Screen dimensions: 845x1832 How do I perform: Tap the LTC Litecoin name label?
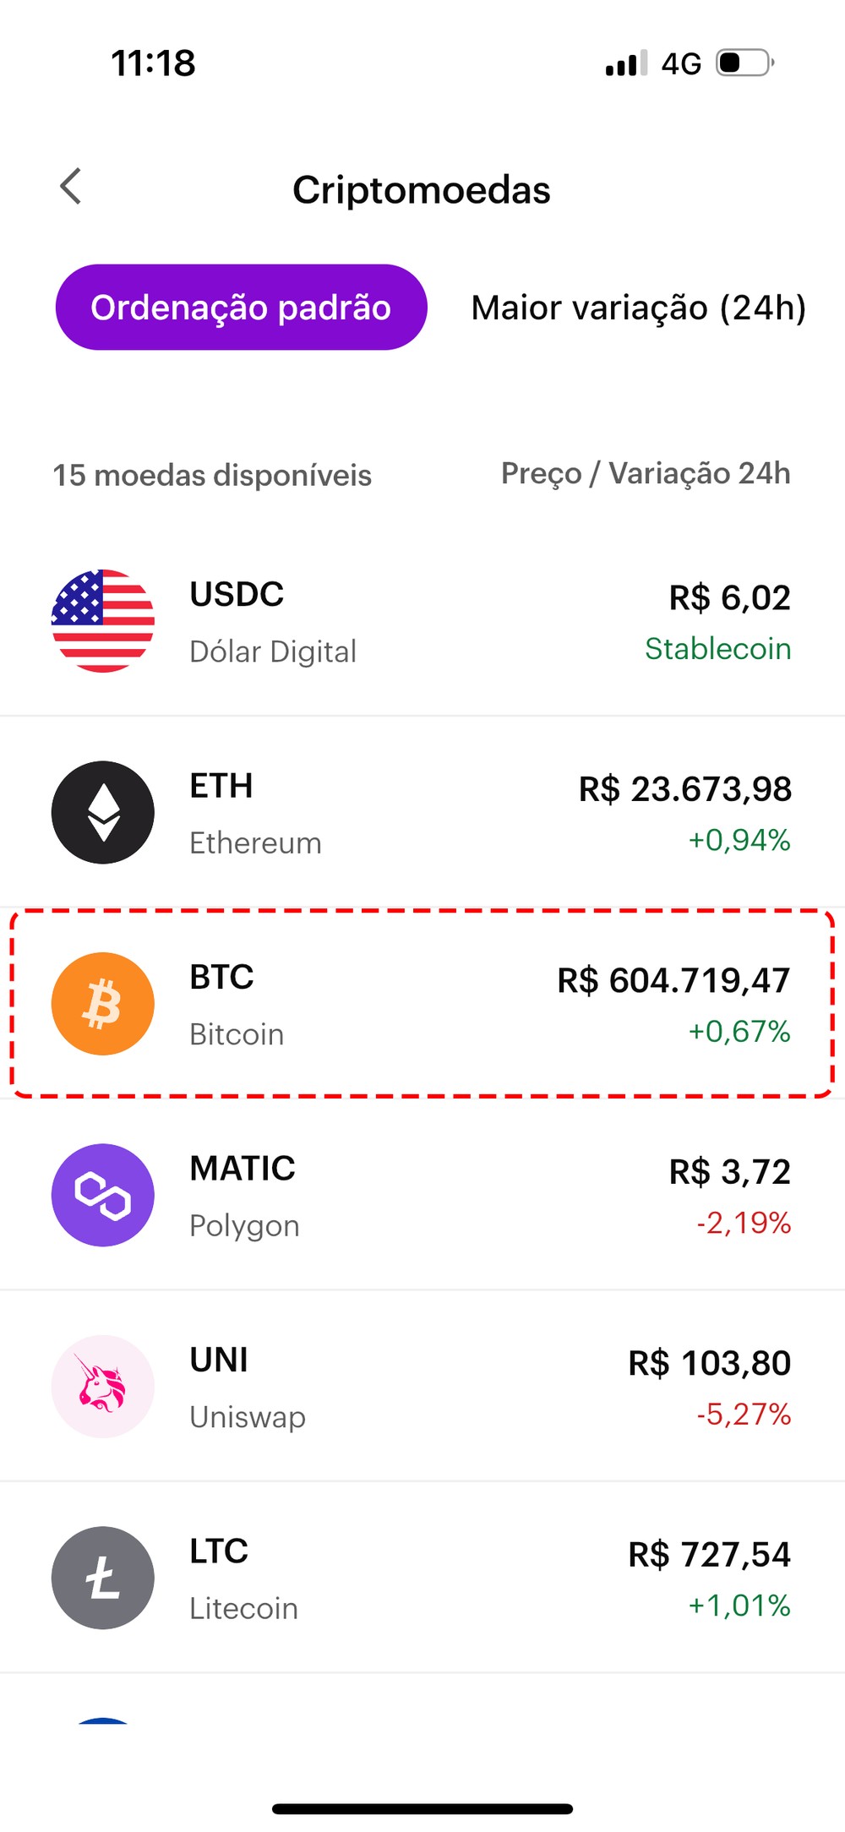coord(243,1608)
